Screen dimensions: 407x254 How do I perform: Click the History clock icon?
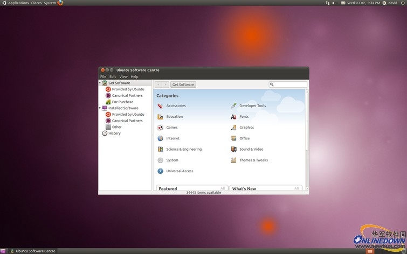[105, 133]
